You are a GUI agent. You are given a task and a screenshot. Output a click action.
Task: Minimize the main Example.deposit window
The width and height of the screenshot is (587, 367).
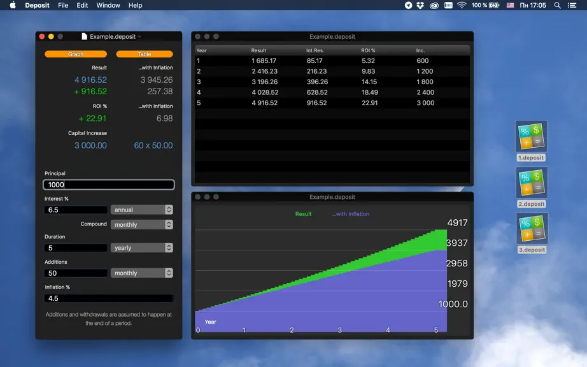51,36
